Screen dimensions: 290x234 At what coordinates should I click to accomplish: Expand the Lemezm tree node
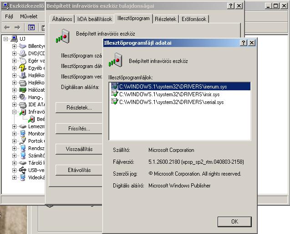click(x=14, y=126)
